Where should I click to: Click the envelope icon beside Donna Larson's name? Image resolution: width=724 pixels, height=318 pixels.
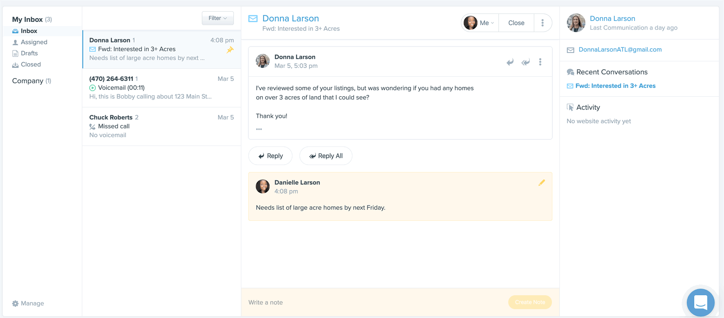253,18
